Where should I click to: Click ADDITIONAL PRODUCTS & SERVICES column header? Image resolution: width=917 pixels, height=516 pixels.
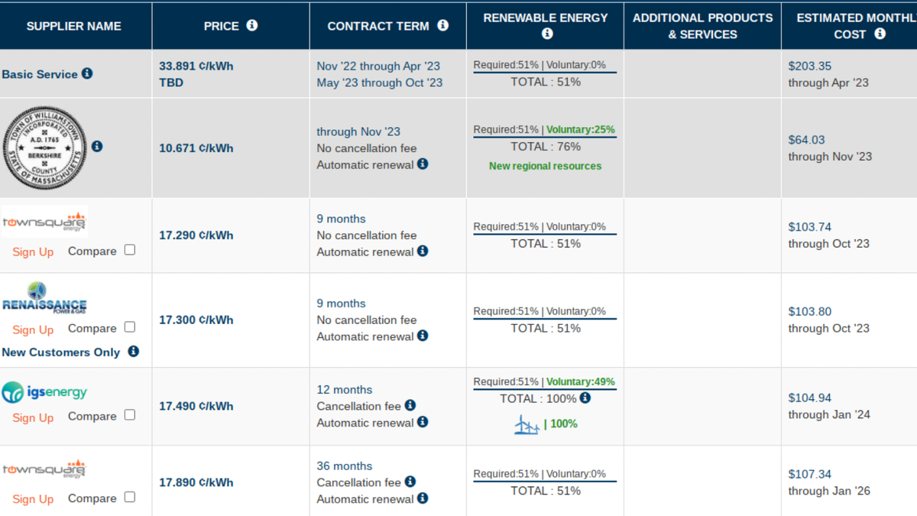click(702, 26)
